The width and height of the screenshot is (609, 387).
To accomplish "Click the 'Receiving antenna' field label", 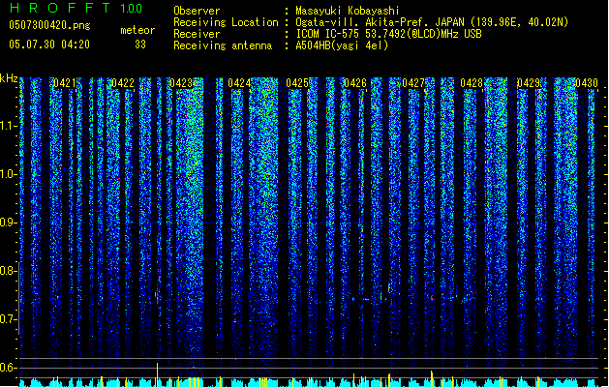I will click(x=223, y=45).
